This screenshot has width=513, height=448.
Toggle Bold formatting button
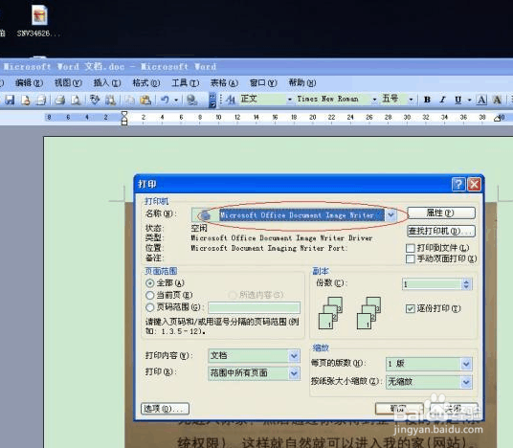pyautogui.click(x=427, y=100)
